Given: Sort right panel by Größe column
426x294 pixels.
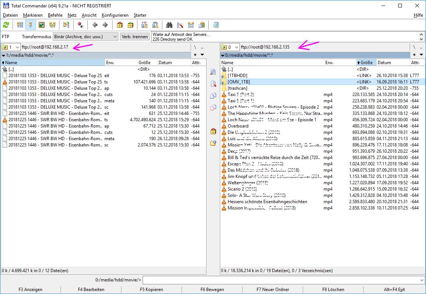Looking at the screenshot, I should click(366, 62).
